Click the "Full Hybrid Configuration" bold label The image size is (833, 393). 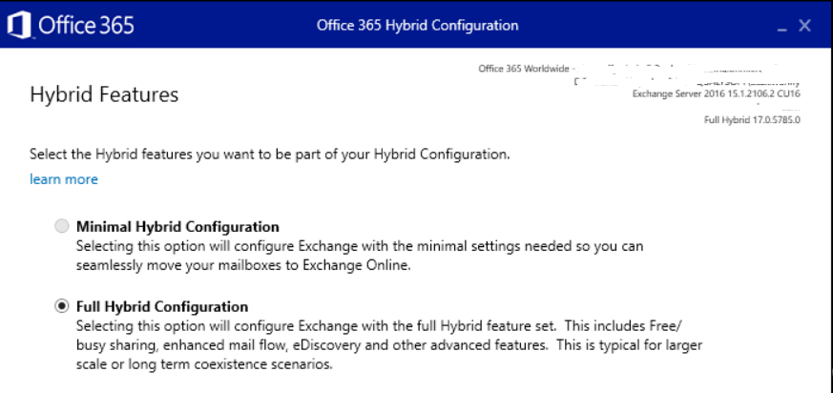(162, 307)
